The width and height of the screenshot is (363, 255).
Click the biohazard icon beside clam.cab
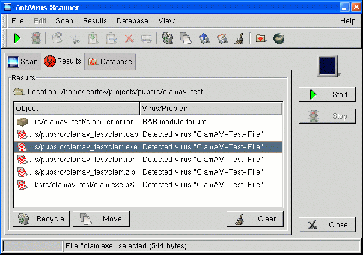pyautogui.click(x=22, y=134)
